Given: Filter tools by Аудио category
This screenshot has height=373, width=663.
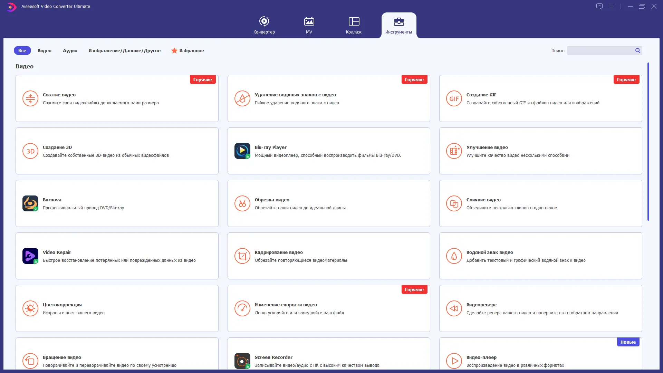Looking at the screenshot, I should point(70,50).
